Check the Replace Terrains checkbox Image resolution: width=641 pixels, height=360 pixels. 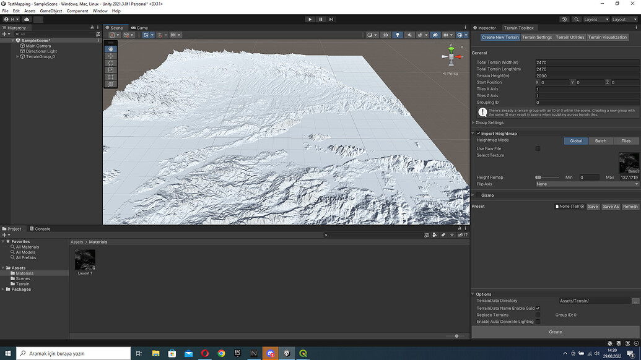[538, 315]
